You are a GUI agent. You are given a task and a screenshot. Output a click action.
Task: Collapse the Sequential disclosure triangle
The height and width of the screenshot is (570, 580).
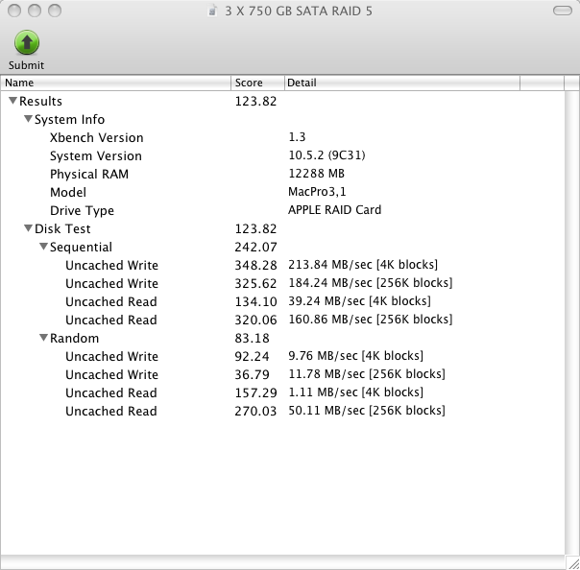pos(43,247)
